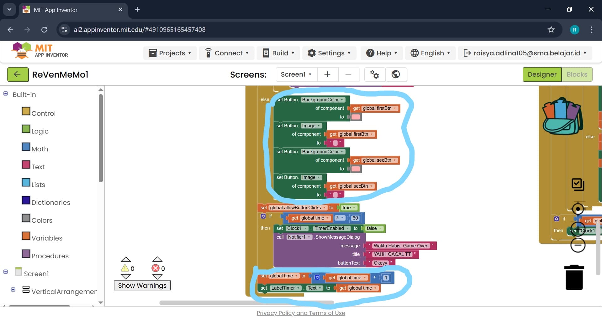The height and width of the screenshot is (319, 602).
Task: Open mutator gear on 'if global time' block
Action: coord(263,216)
